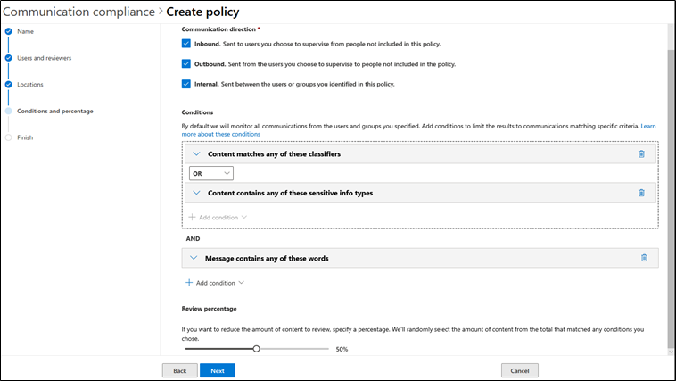The height and width of the screenshot is (381, 676).
Task: Click the Finish step circle
Action: (8, 137)
